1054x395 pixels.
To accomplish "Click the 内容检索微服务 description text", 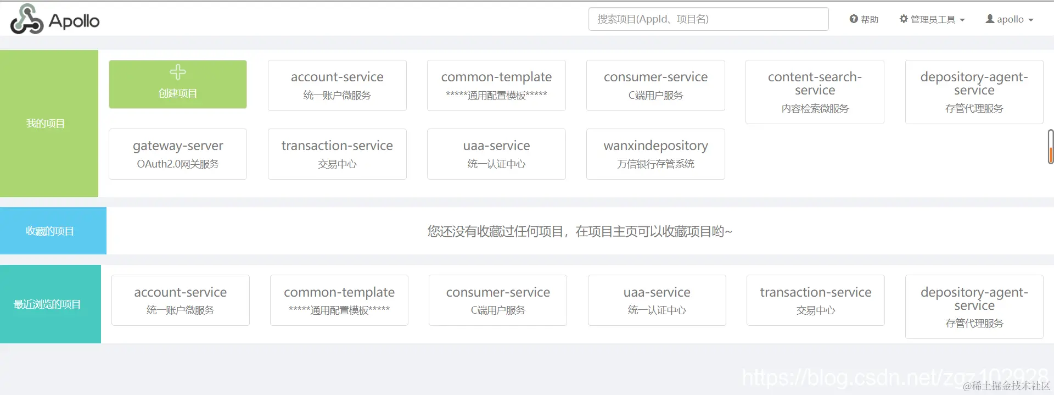I will point(815,108).
